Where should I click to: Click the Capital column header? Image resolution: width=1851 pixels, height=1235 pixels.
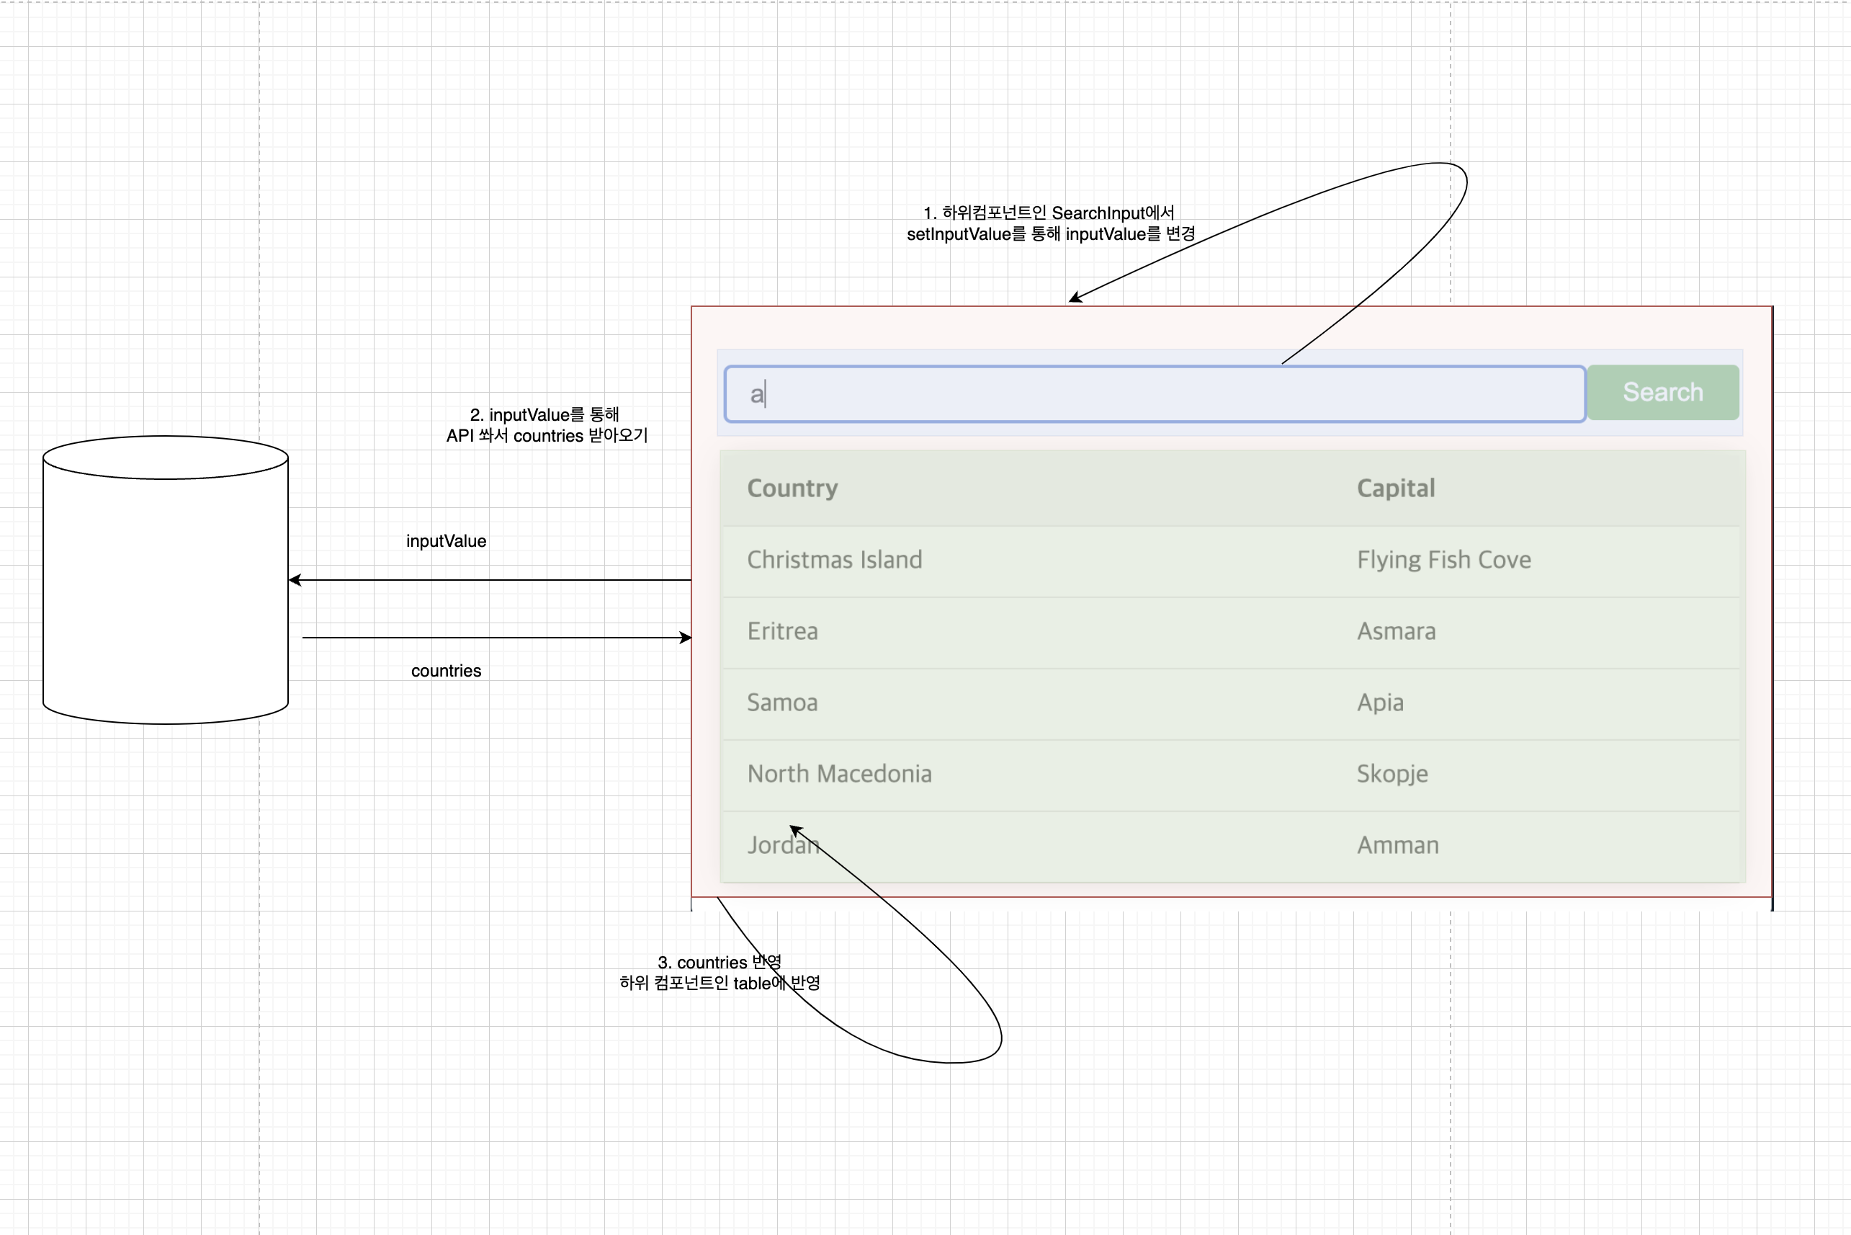(x=1395, y=489)
